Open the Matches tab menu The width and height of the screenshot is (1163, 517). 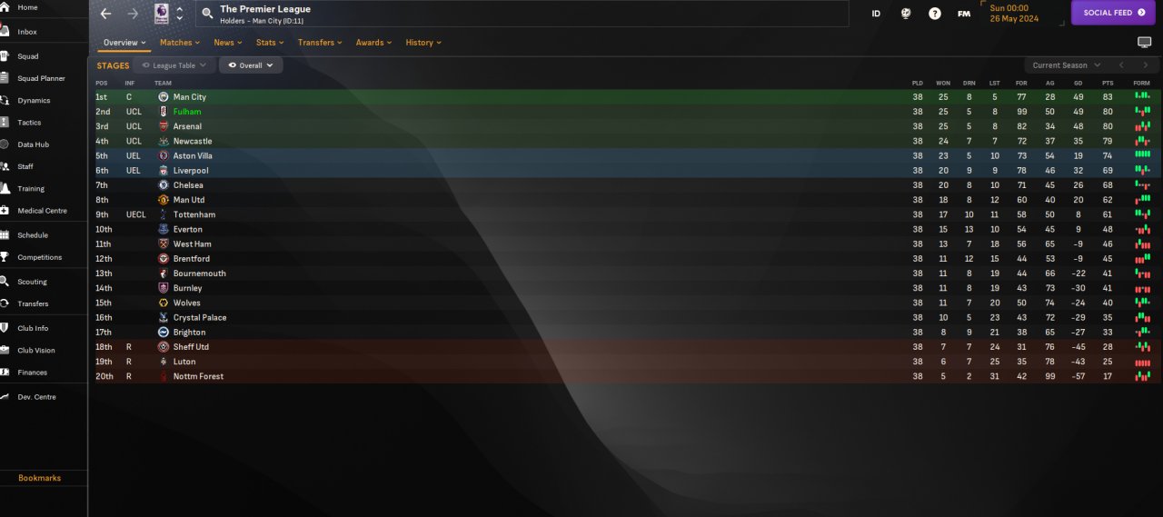pyautogui.click(x=180, y=43)
